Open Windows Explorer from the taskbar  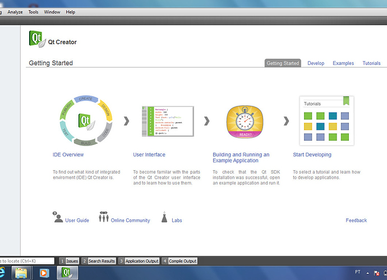(x=21, y=273)
